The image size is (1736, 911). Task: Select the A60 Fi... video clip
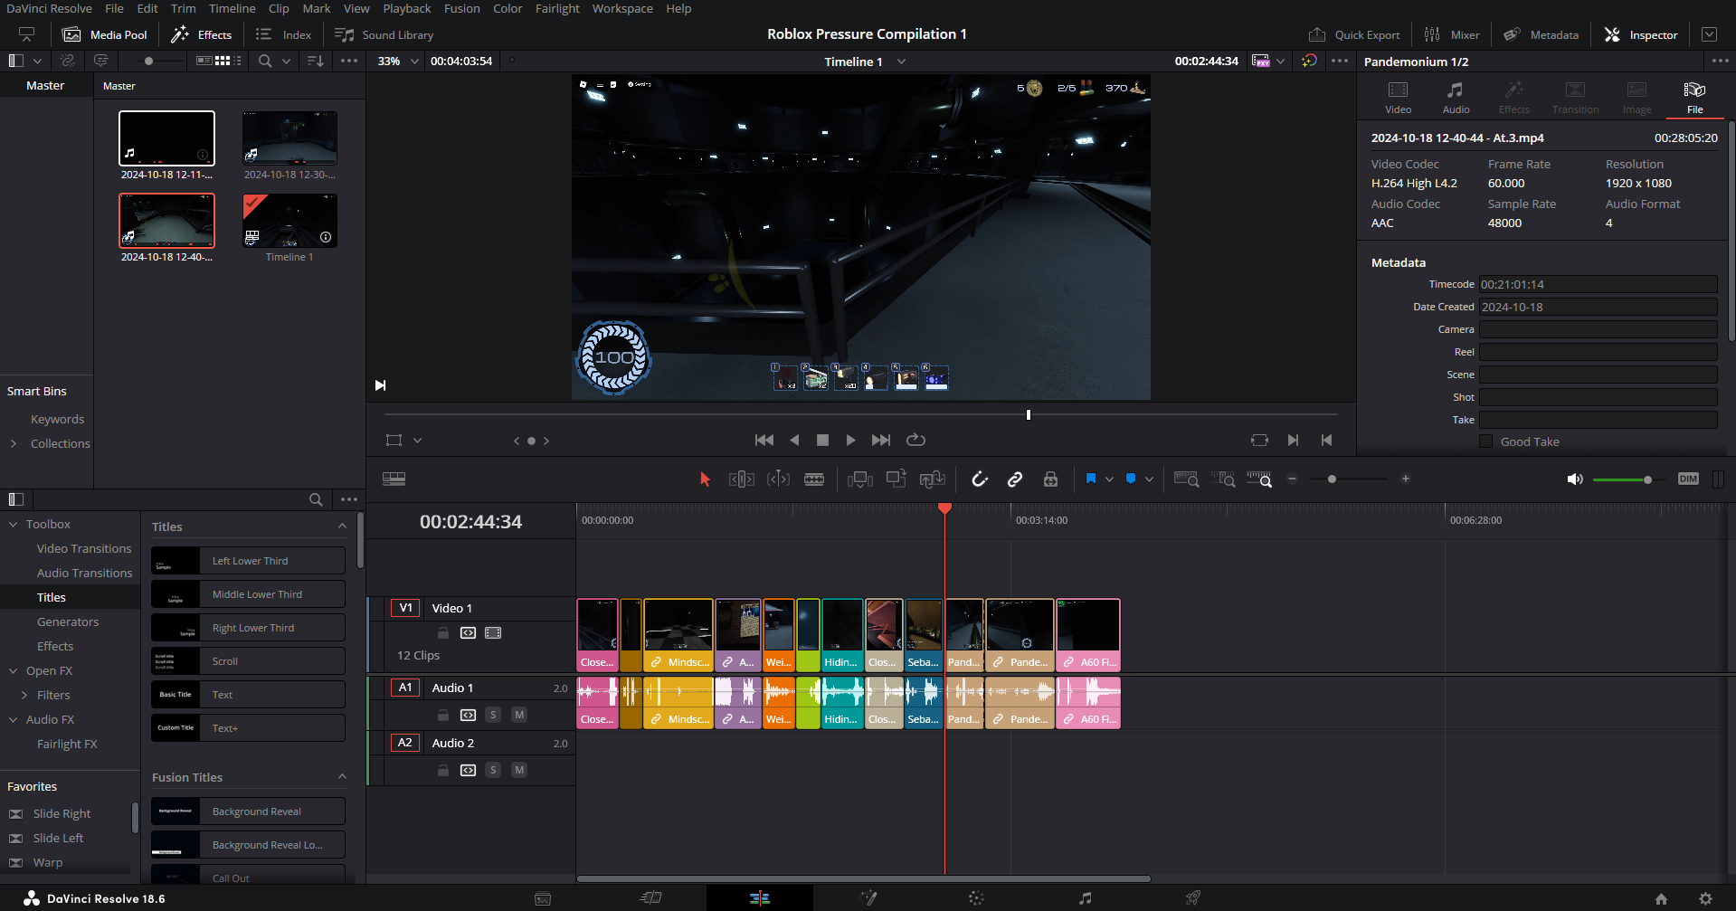[x=1088, y=635]
